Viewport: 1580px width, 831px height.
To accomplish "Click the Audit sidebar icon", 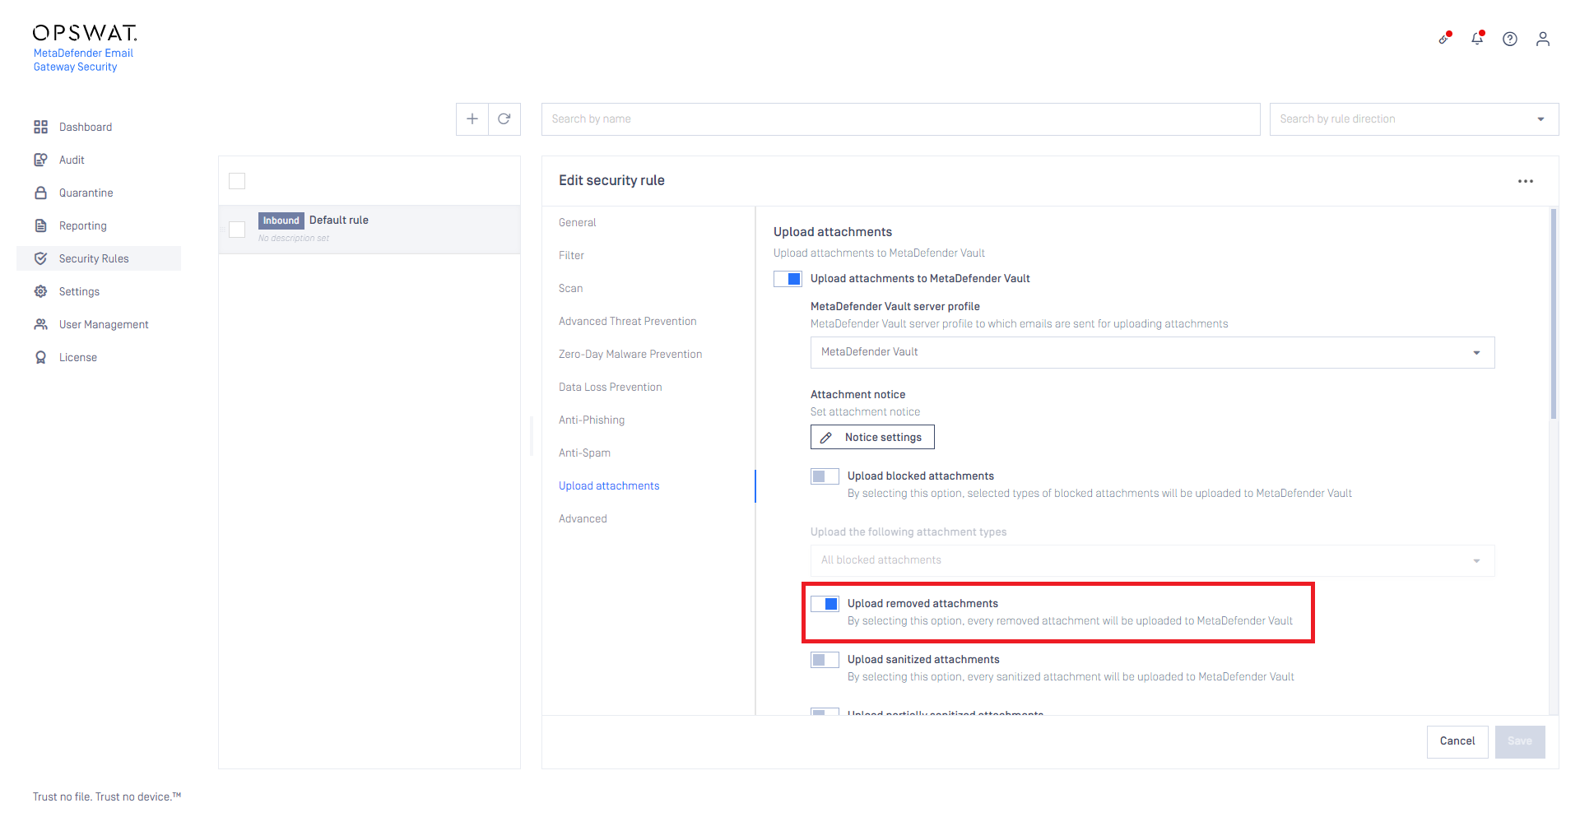I will pos(40,160).
